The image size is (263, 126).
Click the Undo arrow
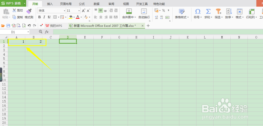click(x=29, y=26)
